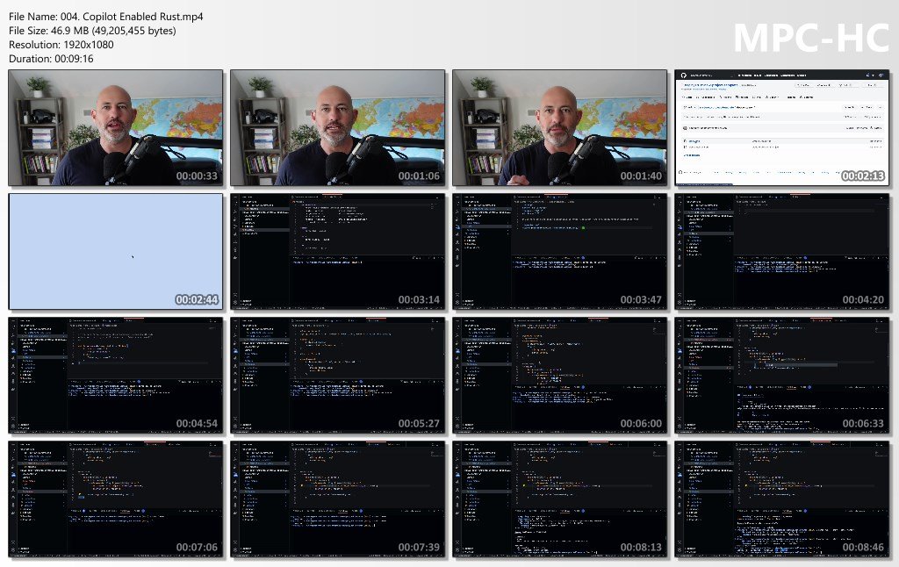Choose the editor thumbnail stamped 00:04:54

pyautogui.click(x=116, y=376)
